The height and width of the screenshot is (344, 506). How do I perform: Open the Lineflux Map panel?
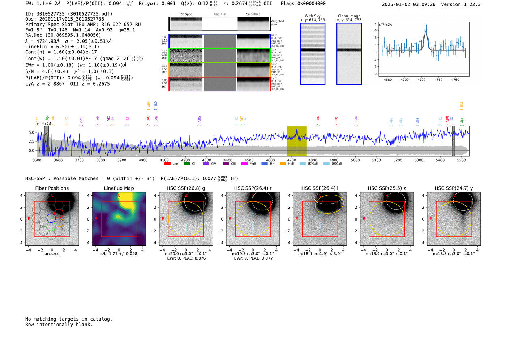coord(119,219)
